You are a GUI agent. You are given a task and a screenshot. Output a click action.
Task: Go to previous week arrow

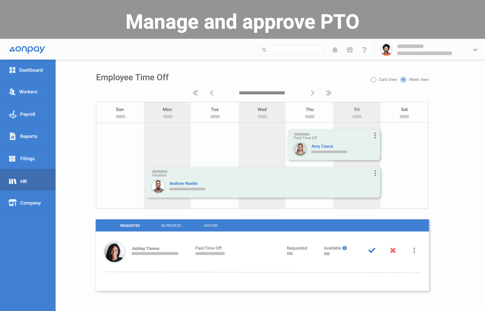[212, 93]
